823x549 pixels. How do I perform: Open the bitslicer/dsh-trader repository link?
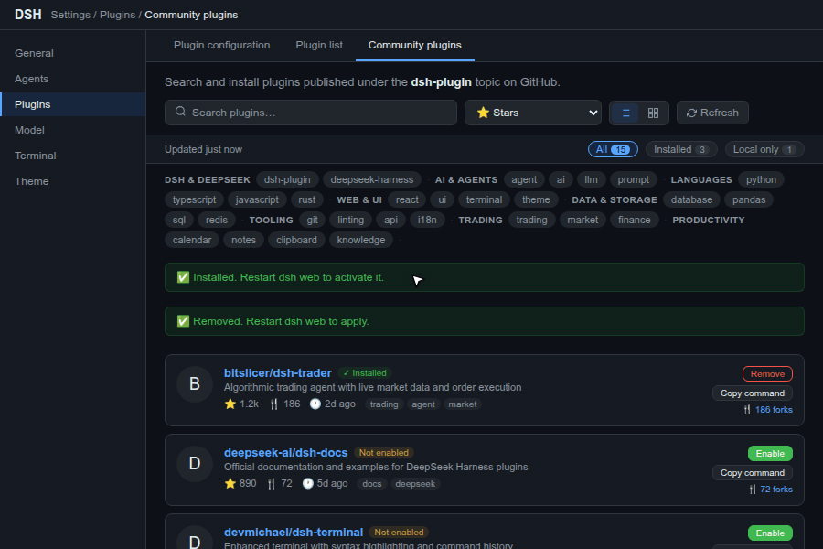coord(278,373)
